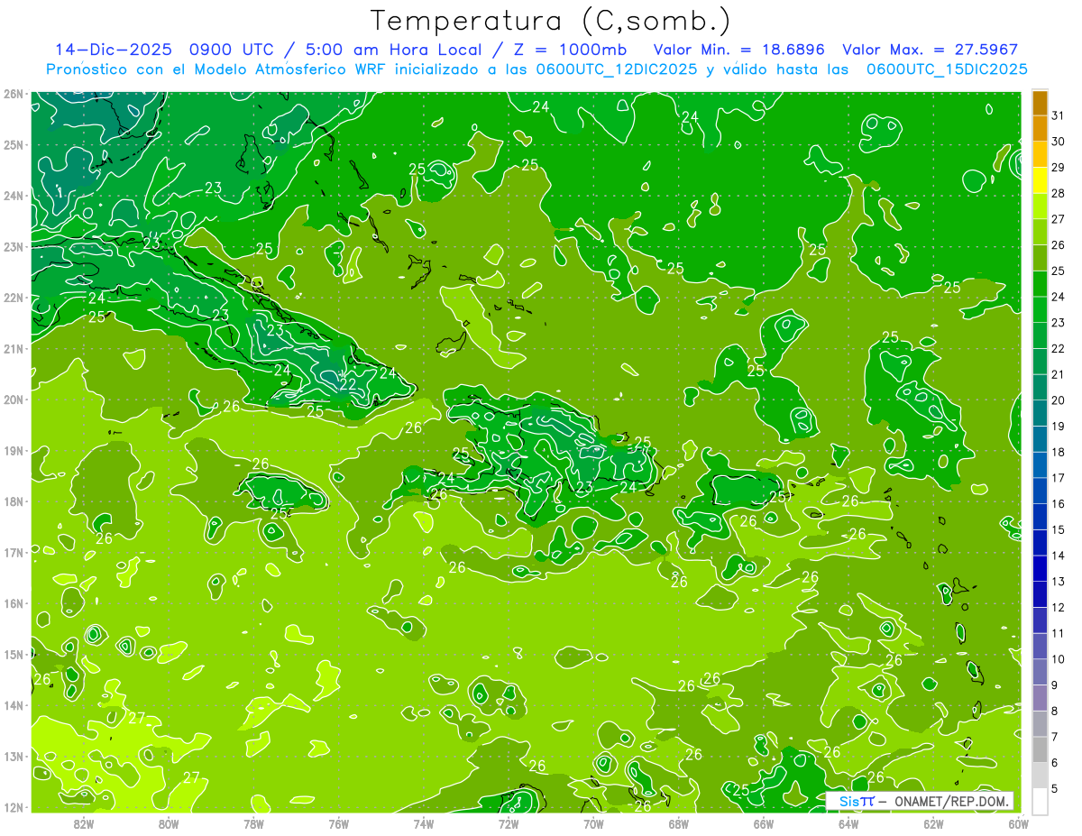This screenshot has height=836, width=1082.
Task: Click the color bar label "11"
Action: click(1059, 634)
